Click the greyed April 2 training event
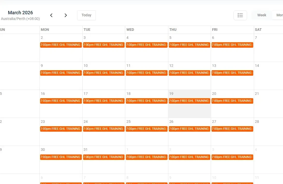The height and width of the screenshot is (184, 283). click(x=189, y=157)
